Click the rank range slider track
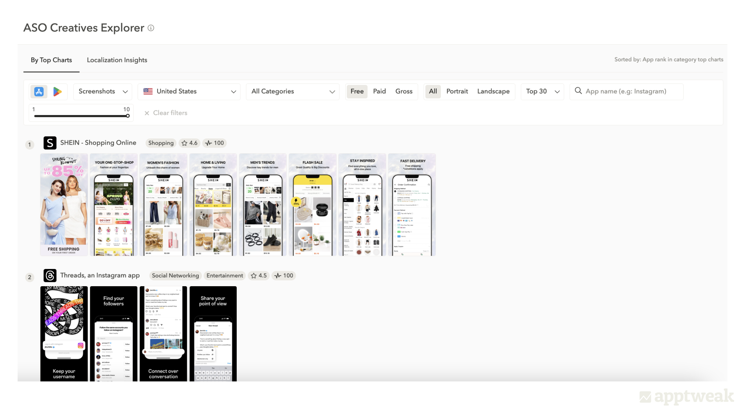The height and width of the screenshot is (414, 745). (81, 116)
